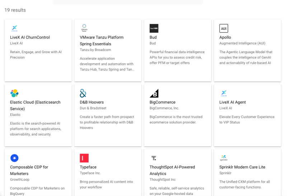Click the Sprinklr logo icon
This screenshot has height=196, width=287.
pos(224,158)
